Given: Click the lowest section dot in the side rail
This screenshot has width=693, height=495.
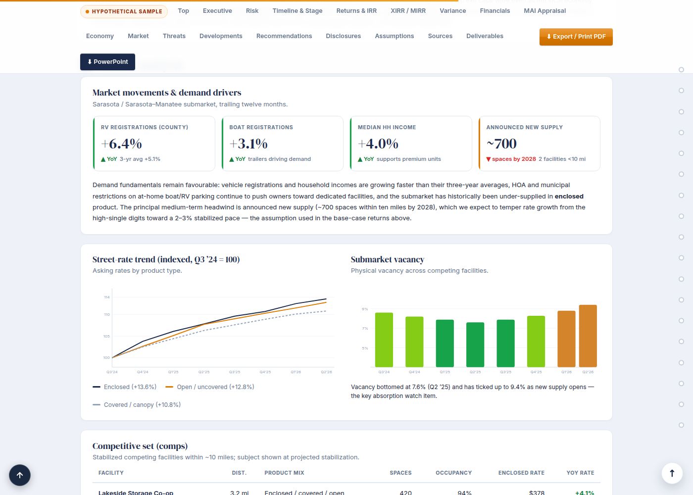Looking at the screenshot, I should coord(681,425).
